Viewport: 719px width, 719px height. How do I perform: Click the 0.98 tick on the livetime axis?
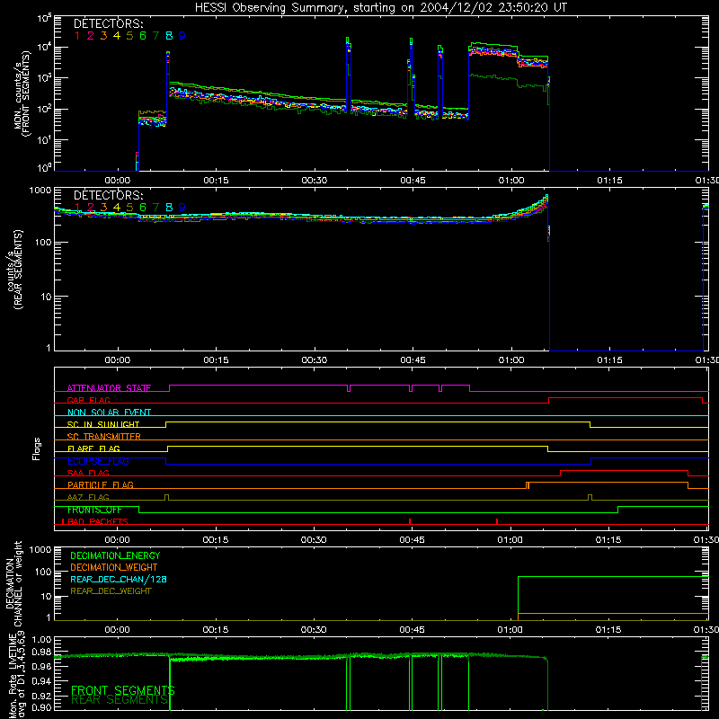coord(41,652)
